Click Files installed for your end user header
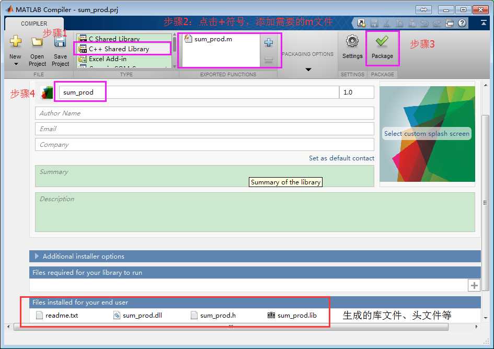The image size is (494, 349). pyautogui.click(x=255, y=302)
